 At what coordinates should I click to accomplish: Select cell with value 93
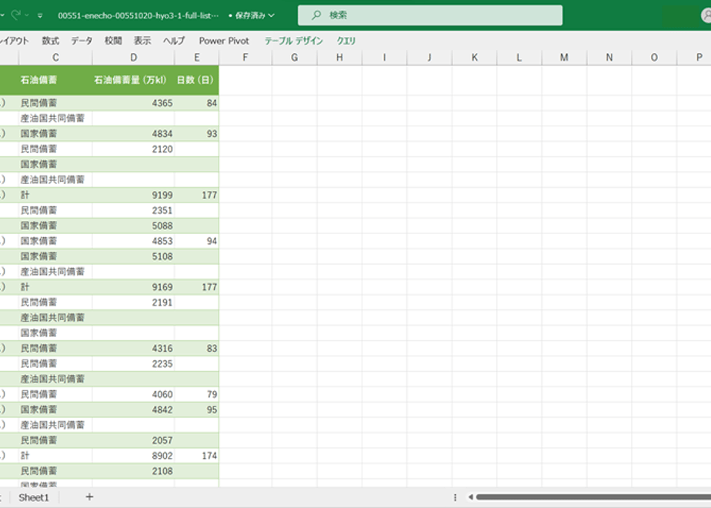[197, 134]
